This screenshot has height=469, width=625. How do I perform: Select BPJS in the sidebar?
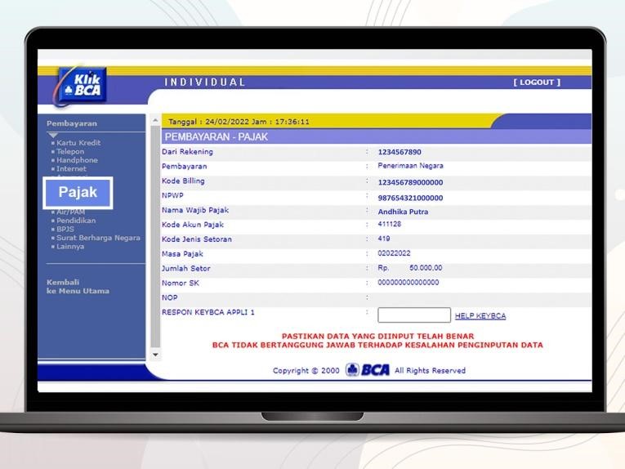[x=65, y=230]
